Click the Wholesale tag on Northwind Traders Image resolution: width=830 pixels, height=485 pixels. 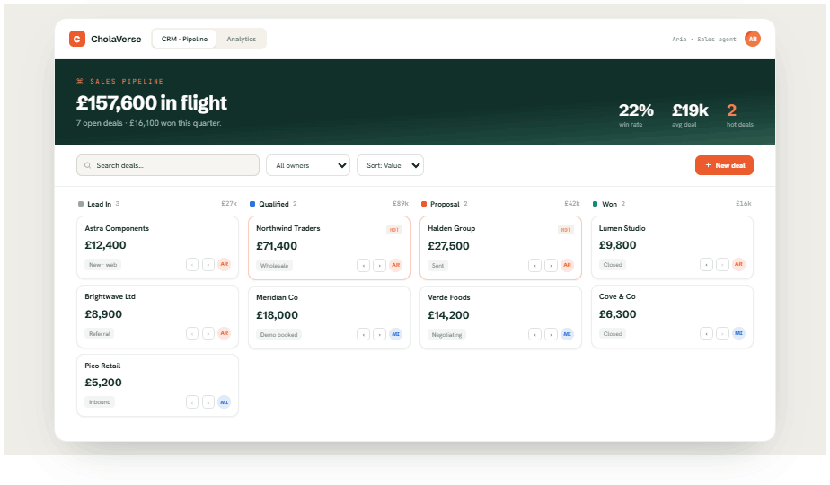pyautogui.click(x=274, y=265)
